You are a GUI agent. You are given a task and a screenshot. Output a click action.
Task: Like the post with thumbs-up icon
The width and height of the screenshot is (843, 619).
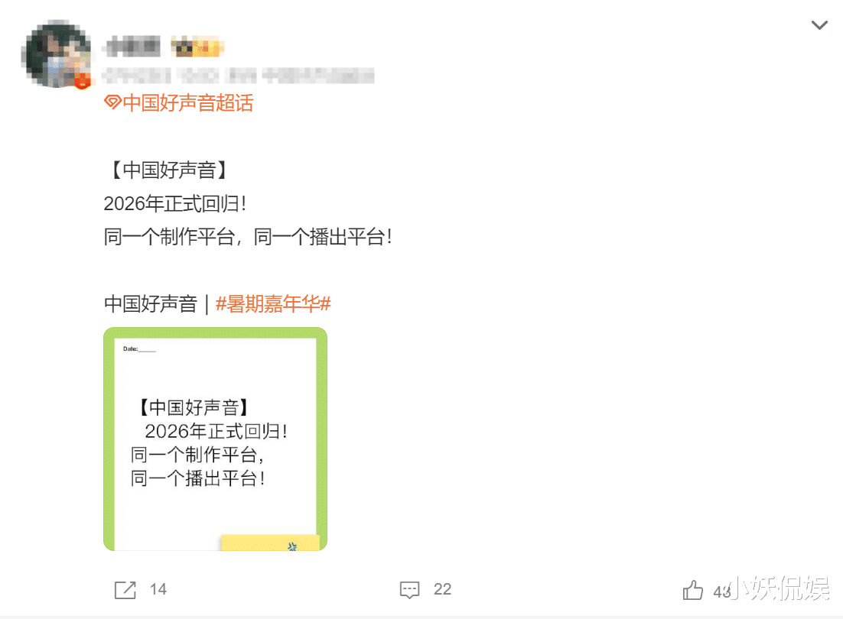click(x=692, y=590)
